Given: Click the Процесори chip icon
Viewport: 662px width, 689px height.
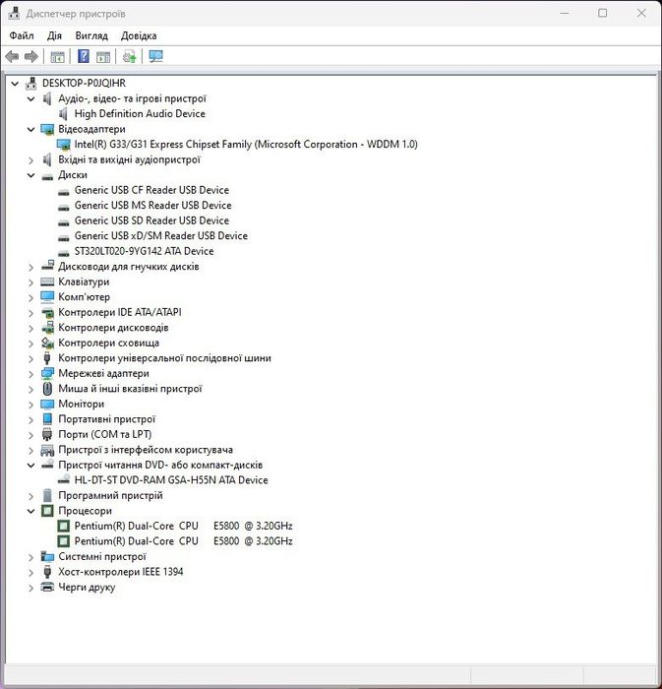Looking at the screenshot, I should [x=47, y=511].
